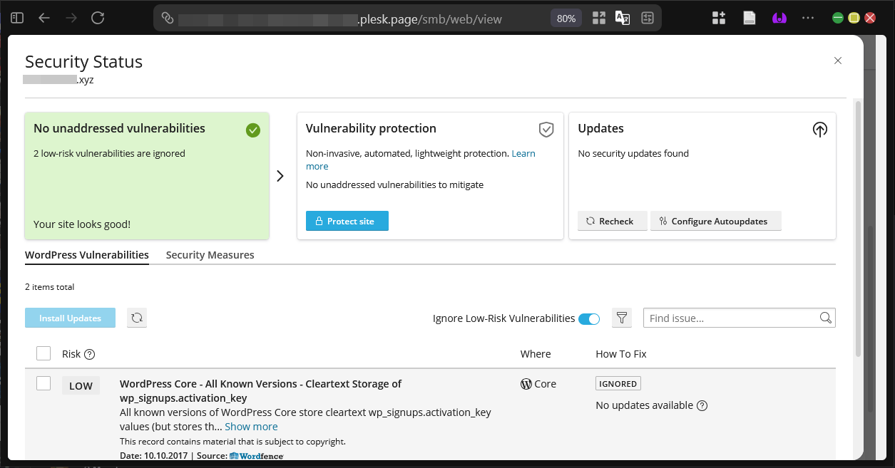
Task: Click the No updates available help icon
Action: 702,405
